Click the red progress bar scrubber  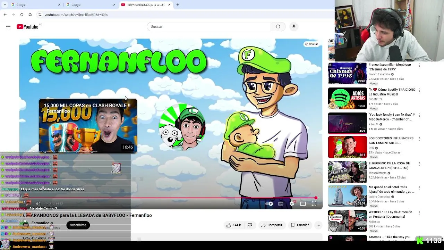(x=316, y=198)
